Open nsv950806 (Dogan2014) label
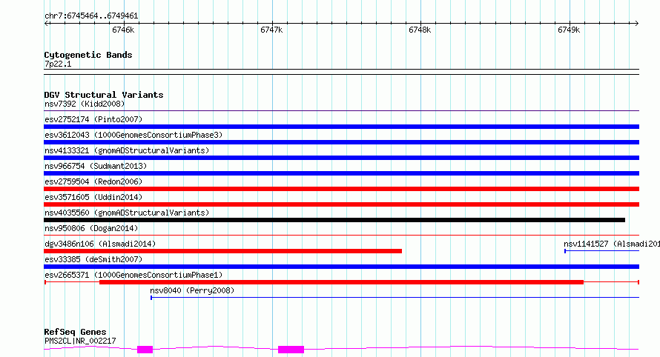 (91, 228)
